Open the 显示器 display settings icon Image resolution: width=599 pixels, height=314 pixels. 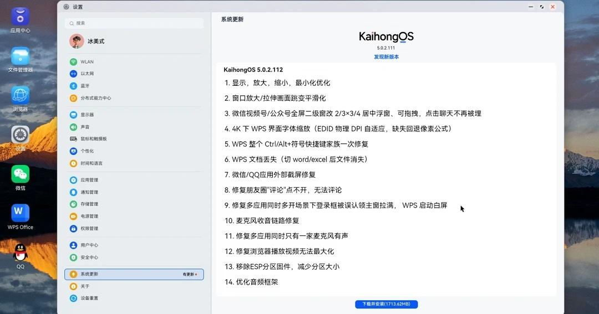[x=73, y=115]
